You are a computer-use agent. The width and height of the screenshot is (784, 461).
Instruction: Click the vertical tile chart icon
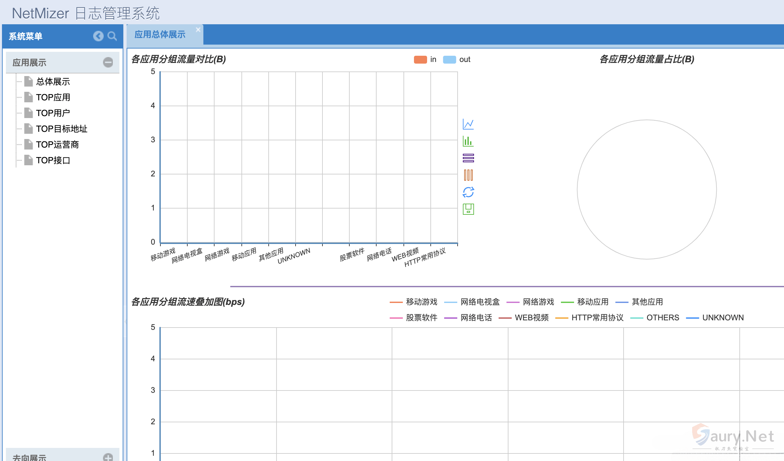pos(468,175)
